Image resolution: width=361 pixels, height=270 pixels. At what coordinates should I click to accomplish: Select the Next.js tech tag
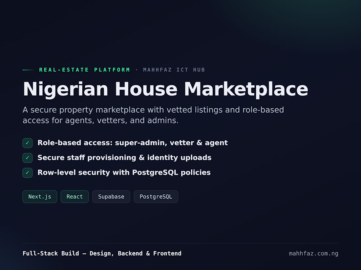pyautogui.click(x=40, y=197)
